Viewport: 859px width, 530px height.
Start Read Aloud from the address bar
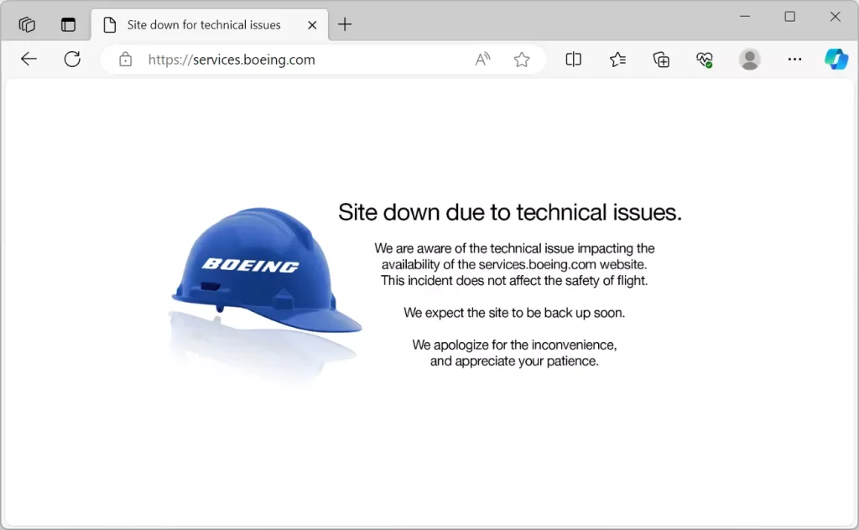[x=482, y=59]
